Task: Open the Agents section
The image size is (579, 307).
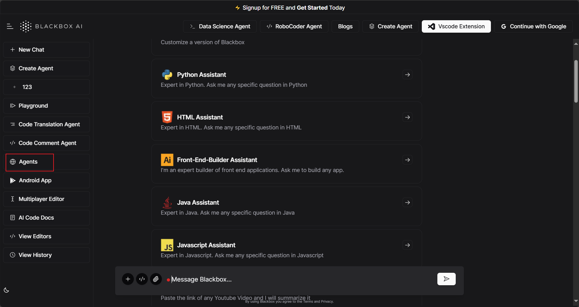Action: tap(46, 162)
